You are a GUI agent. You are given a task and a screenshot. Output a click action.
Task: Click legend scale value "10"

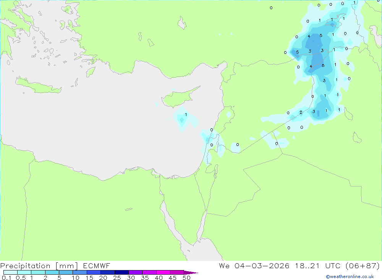[x=76, y=278]
